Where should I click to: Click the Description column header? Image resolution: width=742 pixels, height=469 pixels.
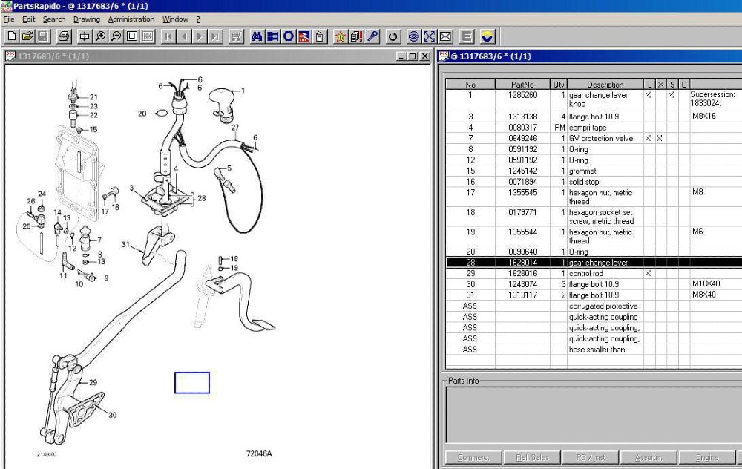pos(605,85)
